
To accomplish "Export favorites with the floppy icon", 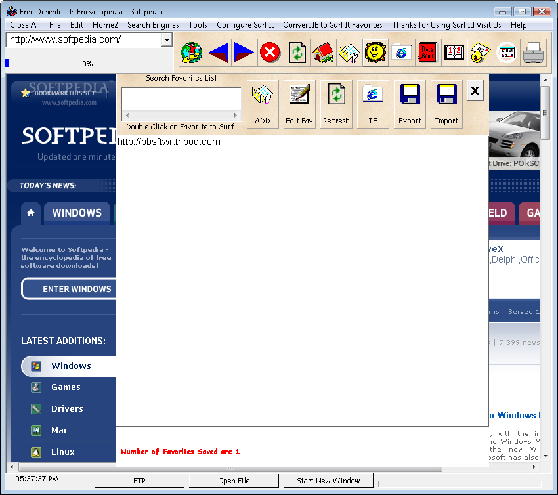I will point(410,104).
